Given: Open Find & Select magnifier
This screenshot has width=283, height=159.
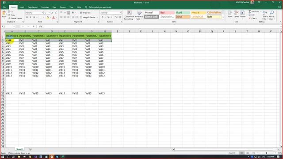Looking at the screenshot, I should click(272, 15).
